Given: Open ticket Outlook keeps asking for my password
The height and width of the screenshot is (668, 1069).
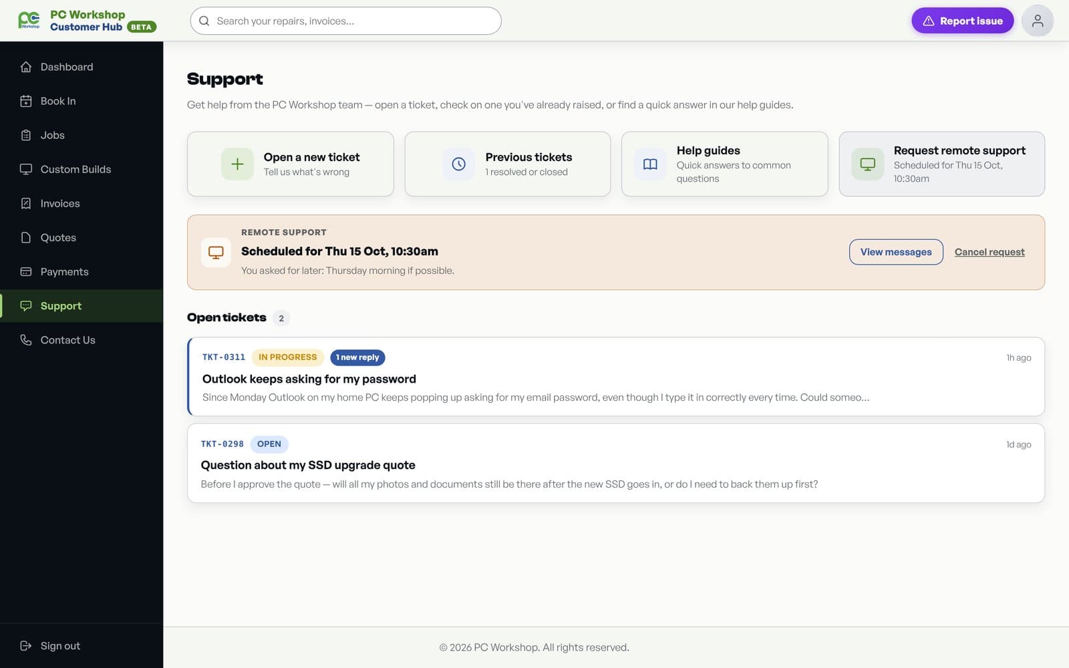Looking at the screenshot, I should (616, 377).
